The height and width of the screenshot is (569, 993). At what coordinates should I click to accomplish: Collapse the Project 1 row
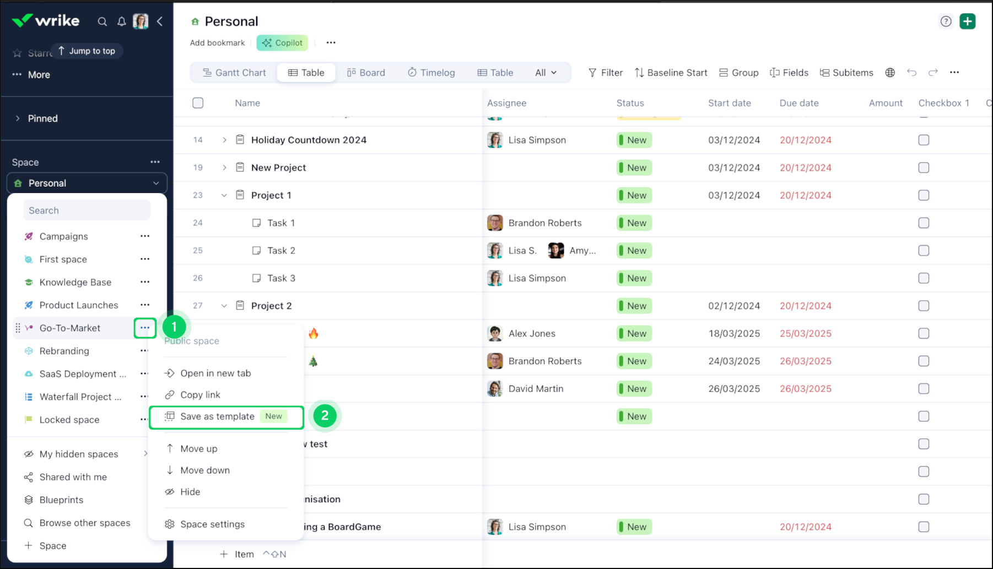pyautogui.click(x=224, y=195)
